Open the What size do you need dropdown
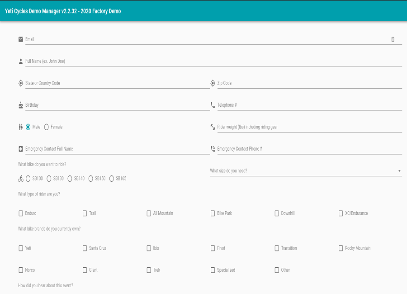The image size is (407, 294). pyautogui.click(x=306, y=171)
